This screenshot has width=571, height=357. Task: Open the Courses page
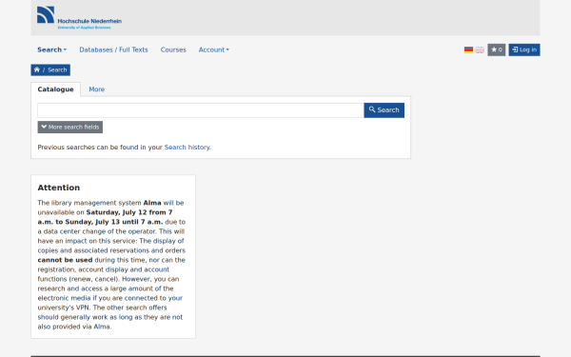point(173,50)
